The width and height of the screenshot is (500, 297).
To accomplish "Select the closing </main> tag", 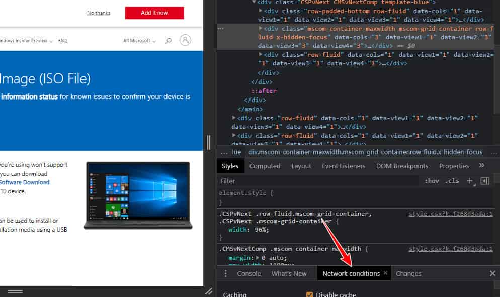I will point(250,109).
